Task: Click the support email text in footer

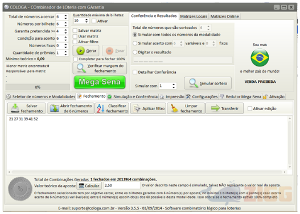Action: [x=87, y=208]
